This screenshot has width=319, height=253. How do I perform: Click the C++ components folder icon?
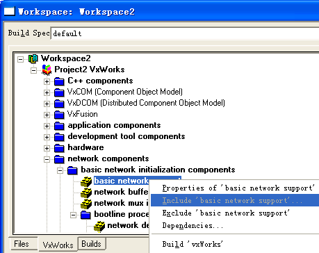coord(59,81)
